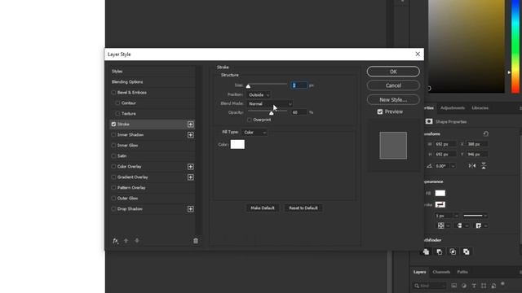Open stroke line cap type option
Screen dimensions: 522x293
(462, 225)
